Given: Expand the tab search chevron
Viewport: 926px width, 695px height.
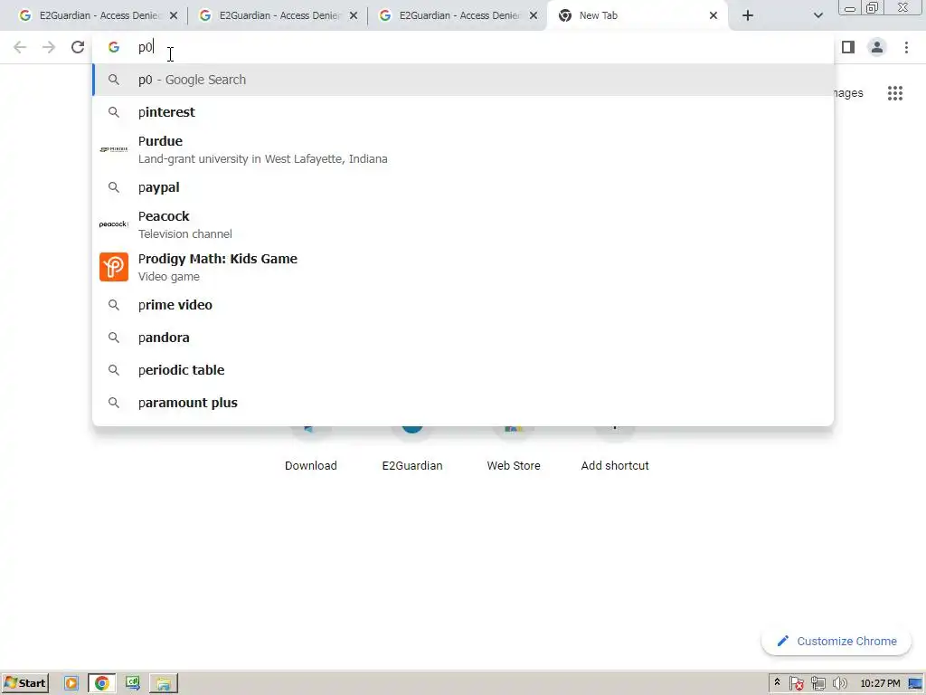Looking at the screenshot, I should 817,15.
